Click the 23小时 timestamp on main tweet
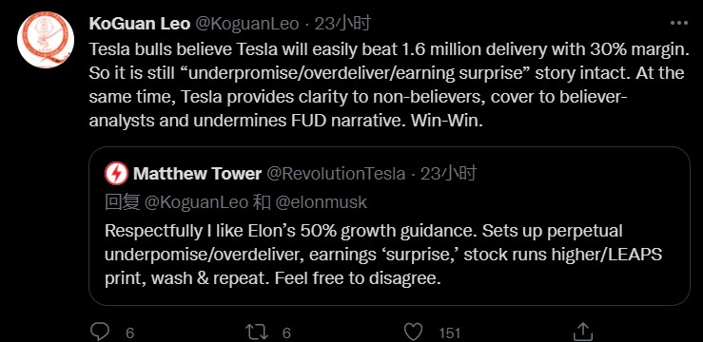The width and height of the screenshot is (703, 342). 342,24
